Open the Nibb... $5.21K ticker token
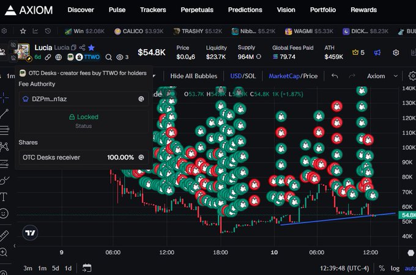The image size is (416, 275). point(253,31)
